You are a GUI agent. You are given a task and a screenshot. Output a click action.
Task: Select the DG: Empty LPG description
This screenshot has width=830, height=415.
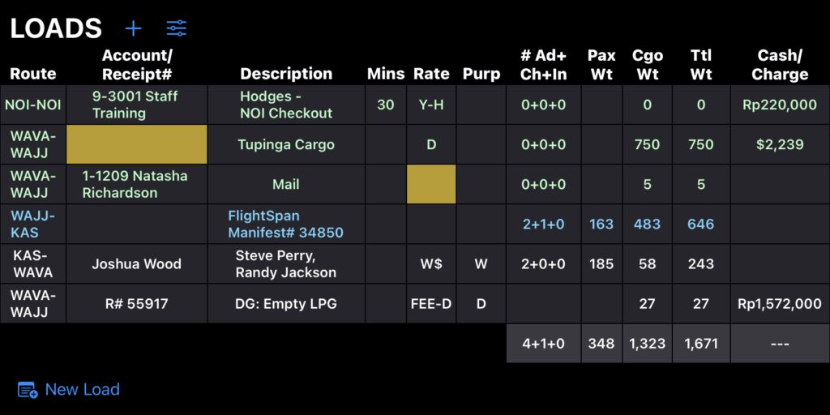click(285, 304)
